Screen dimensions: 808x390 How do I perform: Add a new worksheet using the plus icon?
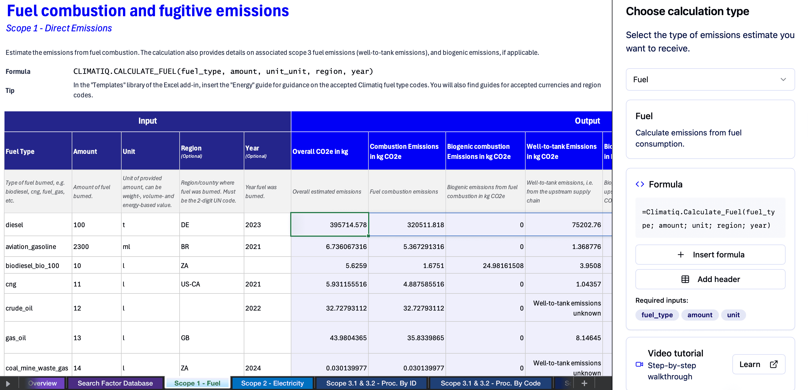tap(584, 383)
